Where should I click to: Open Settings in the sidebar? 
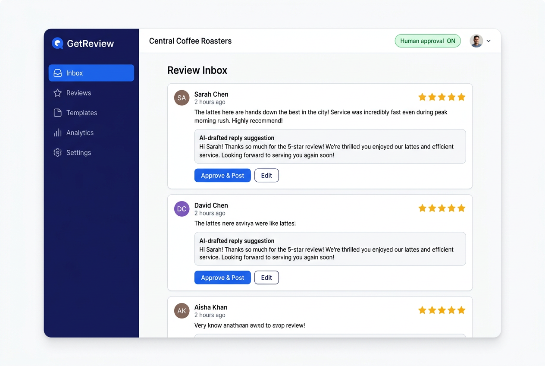(x=91, y=152)
